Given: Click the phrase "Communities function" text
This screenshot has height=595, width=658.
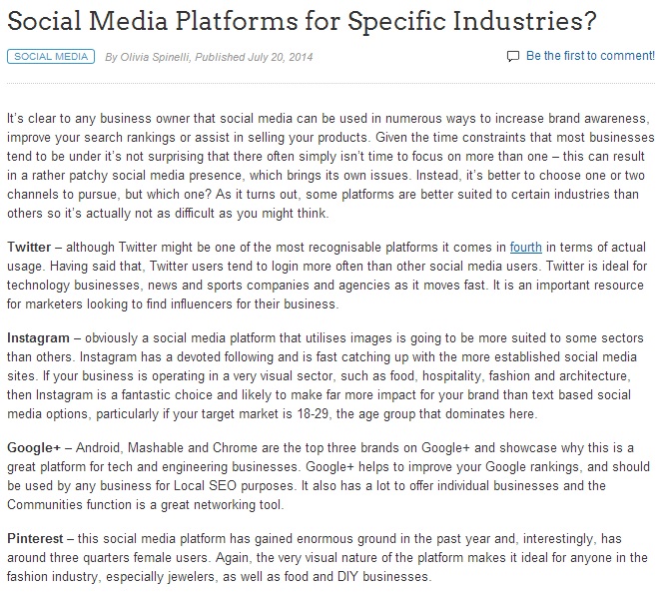Looking at the screenshot, I should (69, 505).
